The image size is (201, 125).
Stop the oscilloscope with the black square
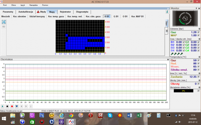pos(7,106)
